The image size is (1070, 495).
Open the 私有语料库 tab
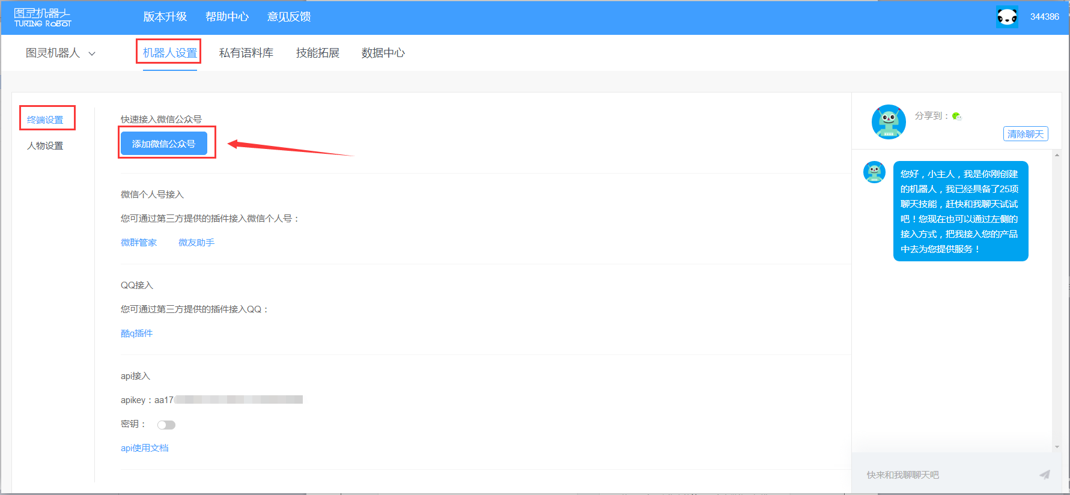(246, 53)
